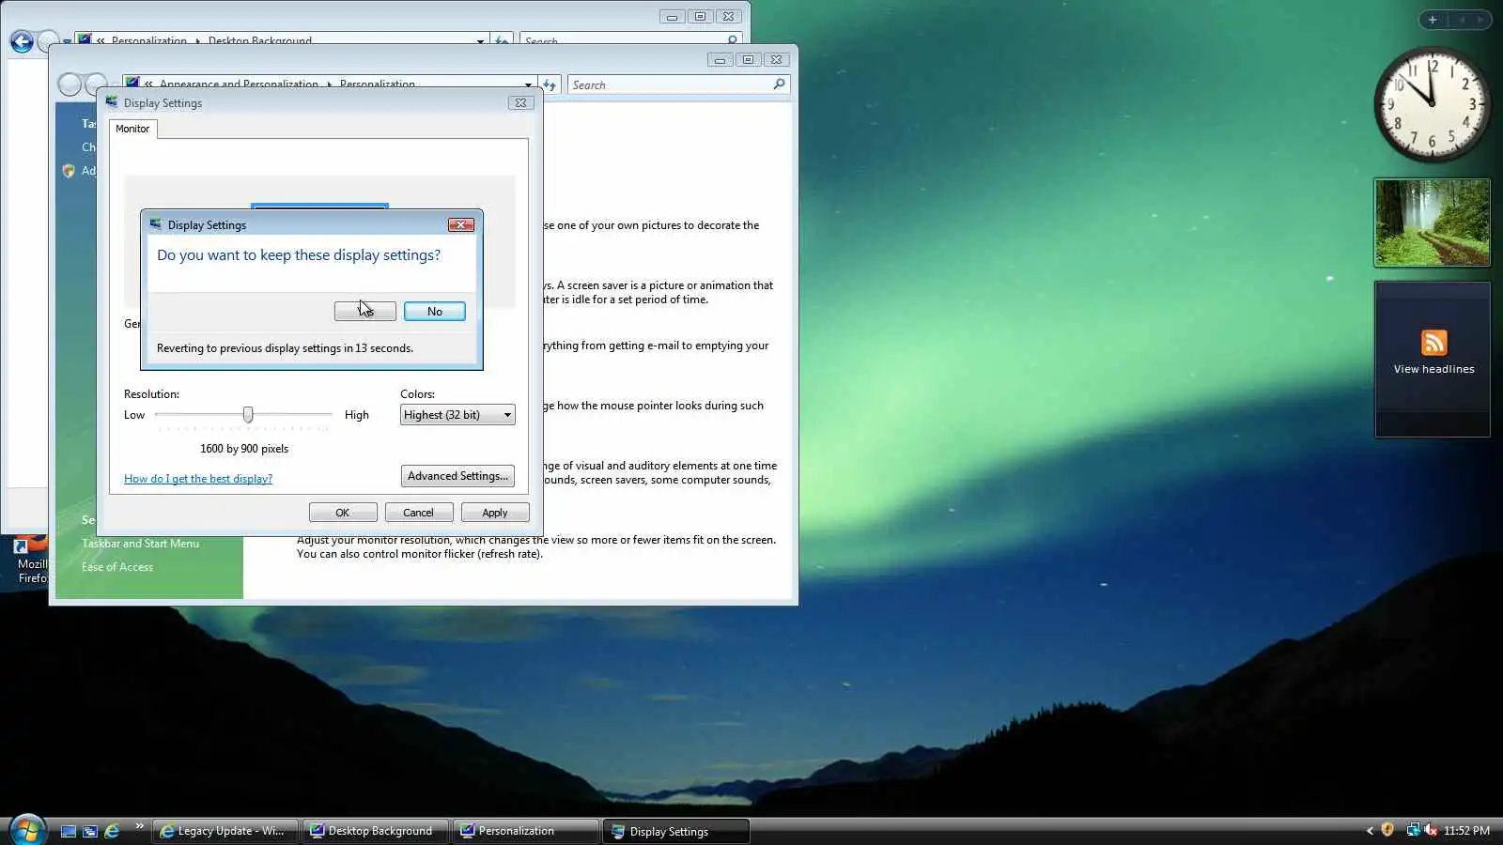
Task: Click View headlines in the feed gadget
Action: [1433, 369]
